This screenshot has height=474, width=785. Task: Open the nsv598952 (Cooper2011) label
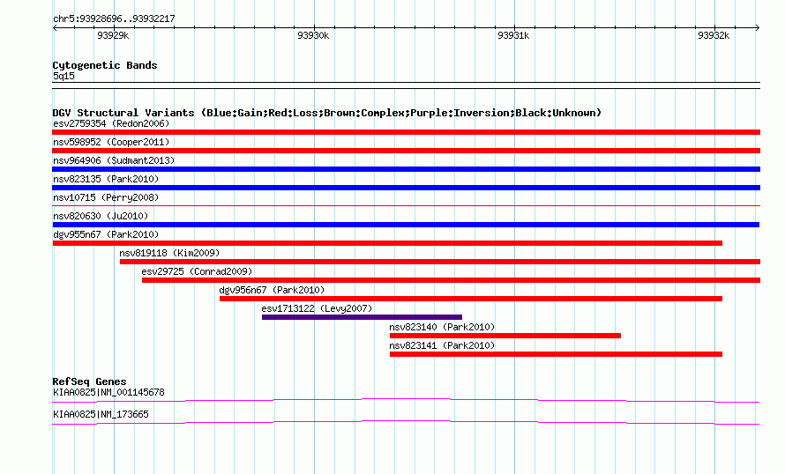tap(111, 142)
